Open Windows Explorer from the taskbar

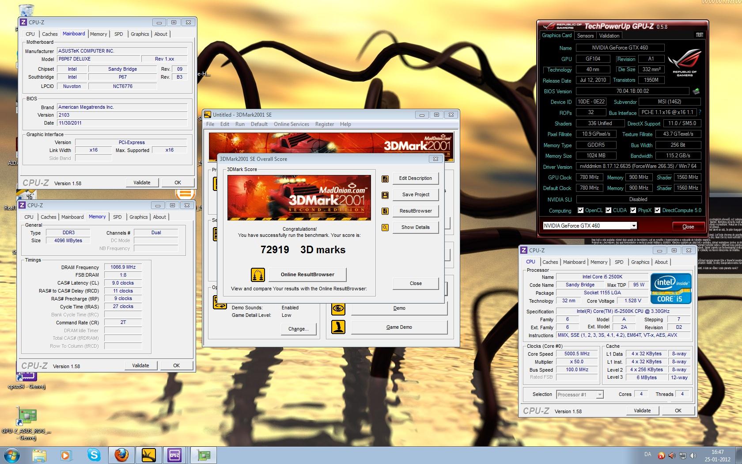pos(39,455)
